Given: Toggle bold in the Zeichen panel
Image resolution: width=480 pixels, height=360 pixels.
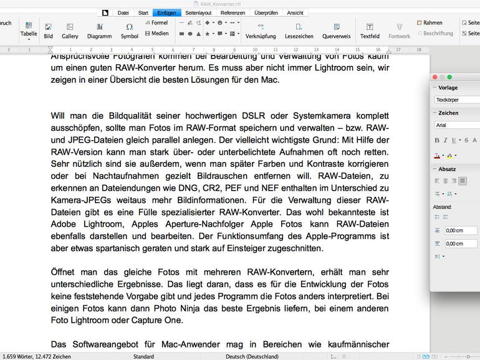Looking at the screenshot, I should tap(437, 140).
